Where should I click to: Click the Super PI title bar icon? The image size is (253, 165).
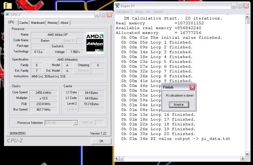117,6
